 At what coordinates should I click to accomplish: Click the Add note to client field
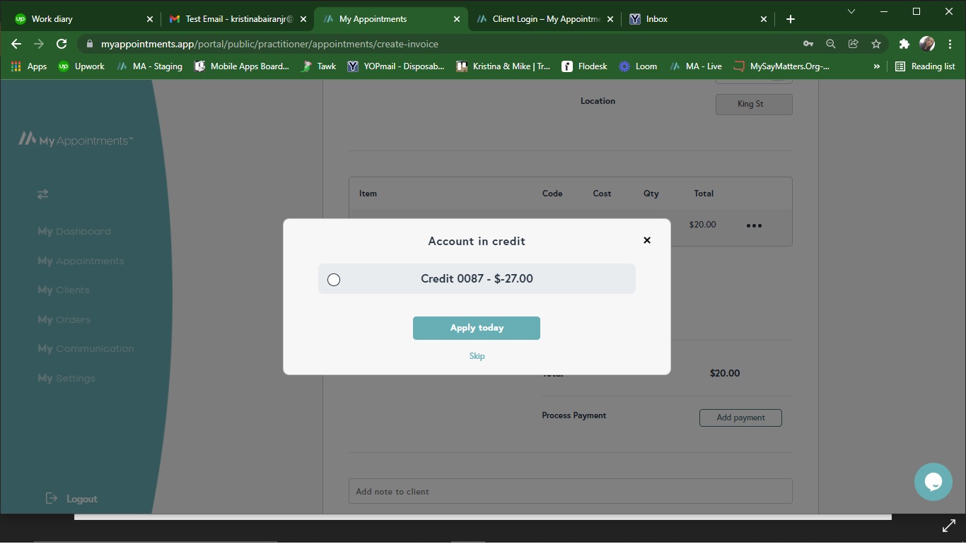(570, 491)
